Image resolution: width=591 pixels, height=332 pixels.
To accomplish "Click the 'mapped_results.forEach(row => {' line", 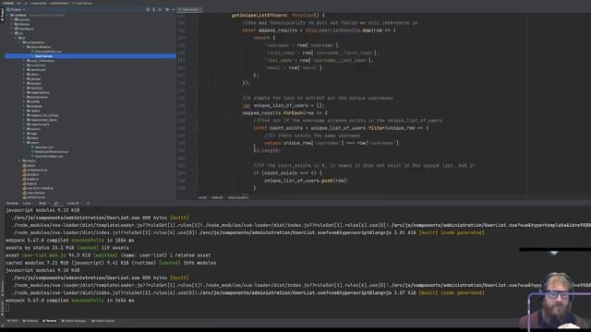I will click(x=285, y=113).
